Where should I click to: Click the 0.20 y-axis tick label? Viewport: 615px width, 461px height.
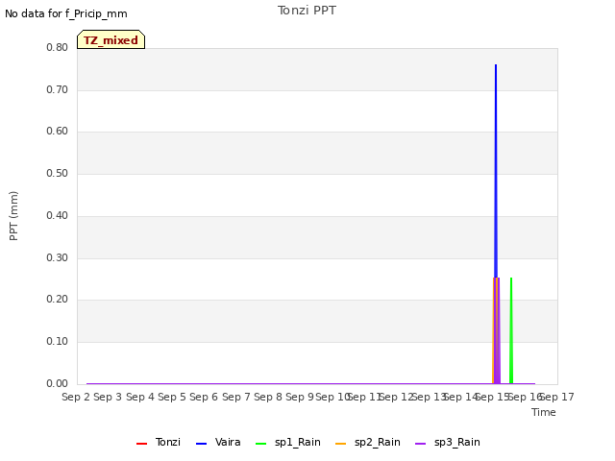coord(58,300)
